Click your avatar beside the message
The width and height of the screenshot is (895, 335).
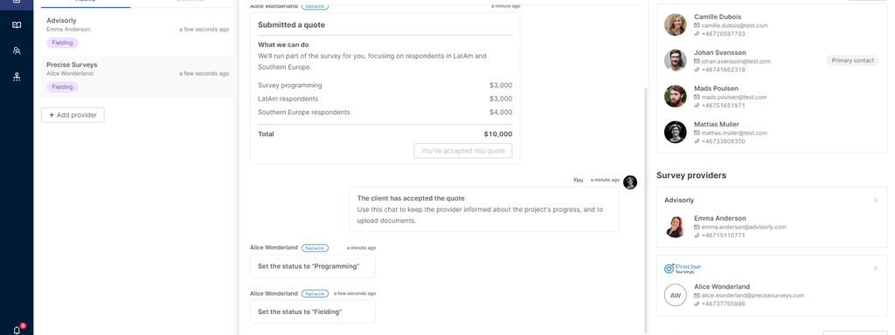[x=630, y=182]
